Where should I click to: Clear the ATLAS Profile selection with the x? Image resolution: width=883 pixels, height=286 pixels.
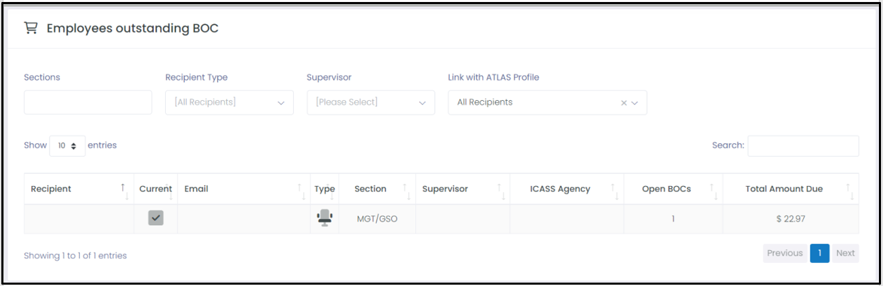click(624, 103)
